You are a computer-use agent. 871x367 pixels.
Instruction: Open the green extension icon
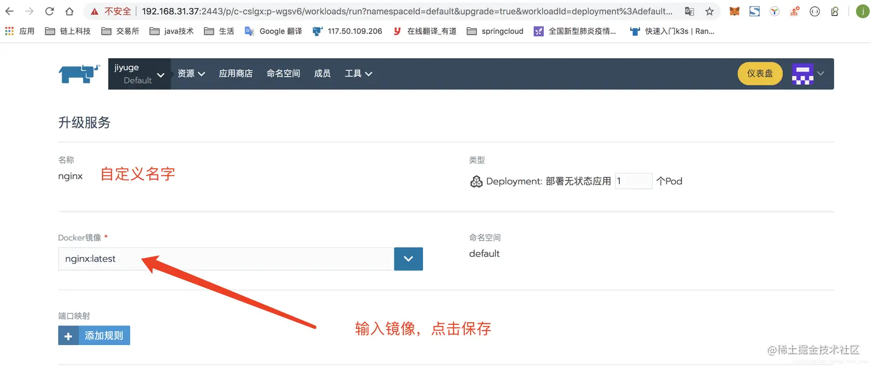tap(835, 11)
